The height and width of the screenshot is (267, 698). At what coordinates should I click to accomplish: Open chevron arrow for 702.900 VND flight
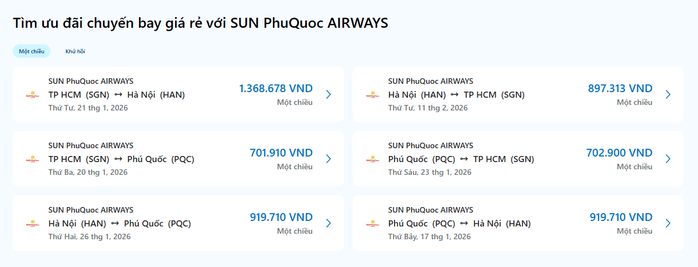[x=668, y=159]
